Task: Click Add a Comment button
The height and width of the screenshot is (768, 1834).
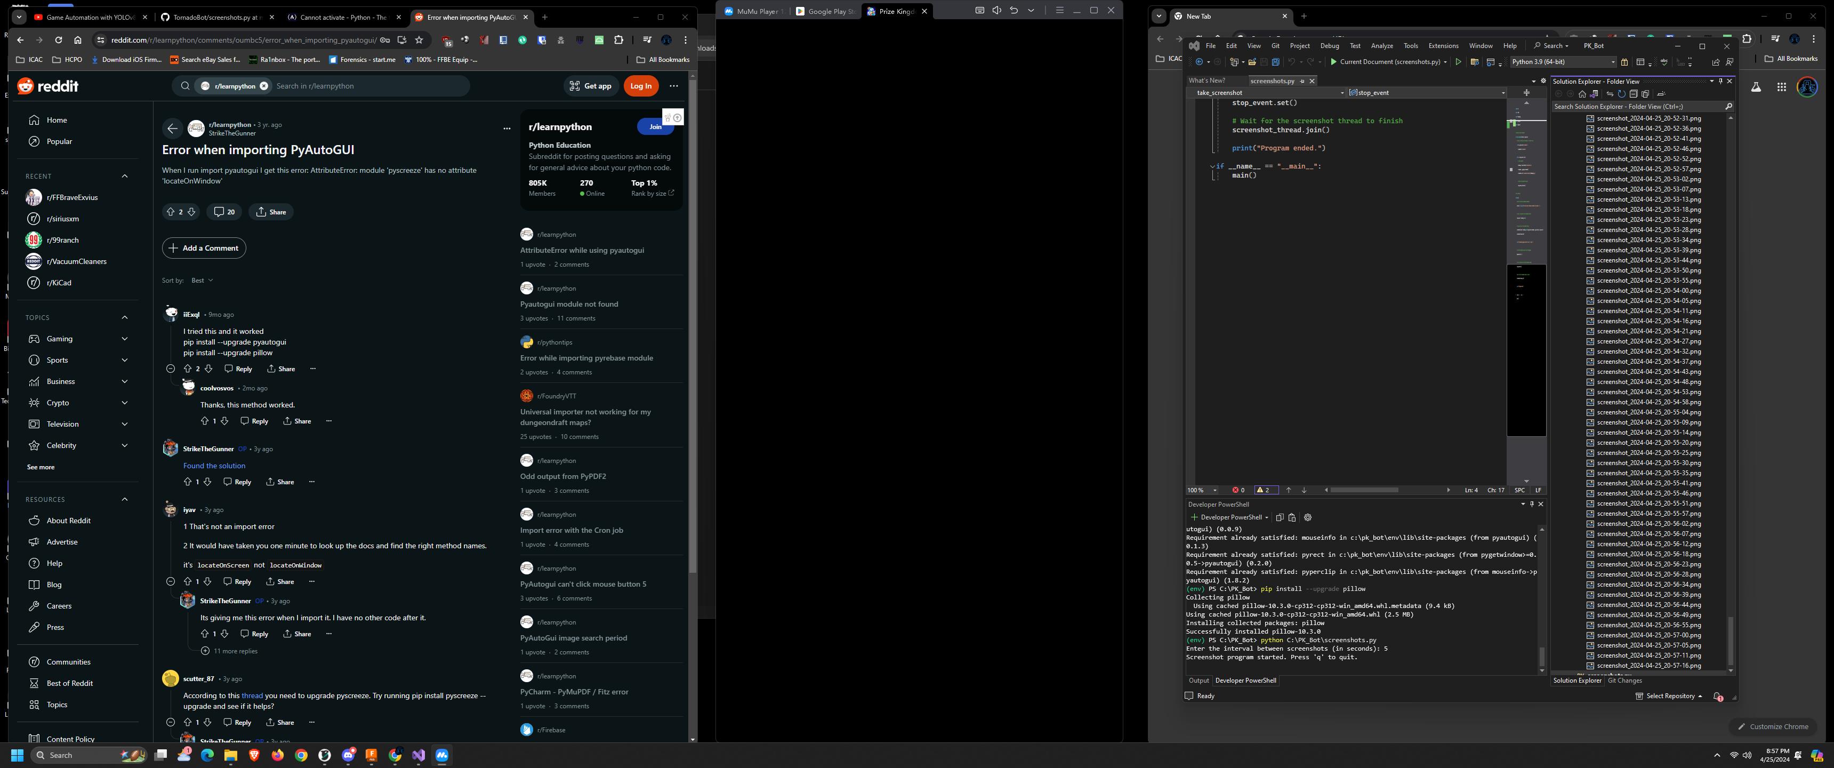Action: [204, 248]
